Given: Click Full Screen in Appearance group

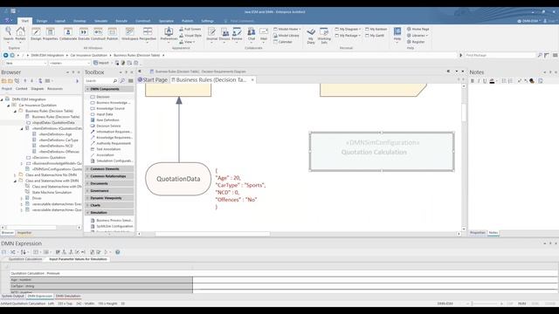Looking at the screenshot, I should coord(190,29).
